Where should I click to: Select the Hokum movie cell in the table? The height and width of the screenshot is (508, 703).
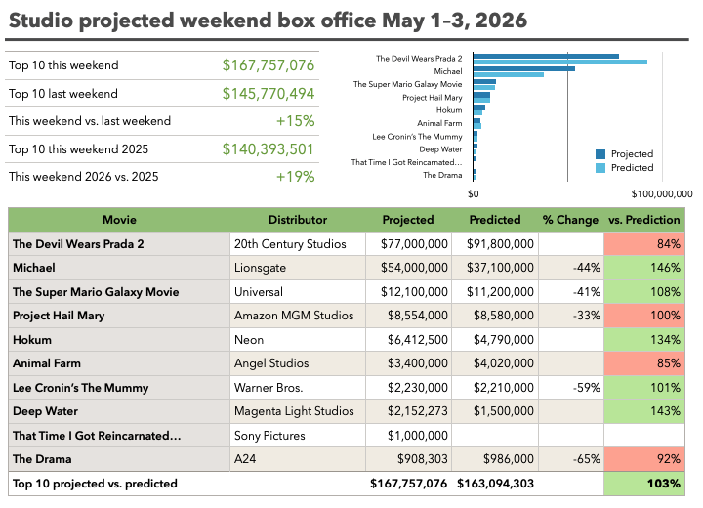tap(119, 340)
